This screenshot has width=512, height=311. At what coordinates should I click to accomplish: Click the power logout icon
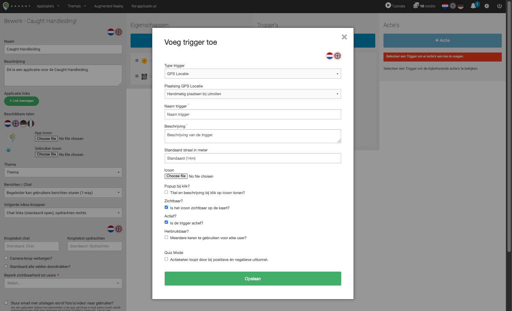pos(499,6)
